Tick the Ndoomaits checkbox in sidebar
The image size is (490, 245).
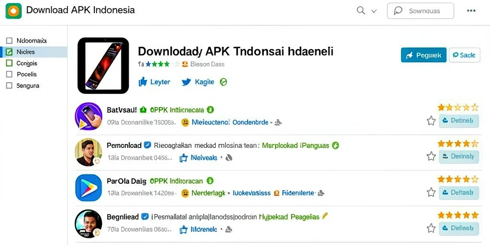10,41
